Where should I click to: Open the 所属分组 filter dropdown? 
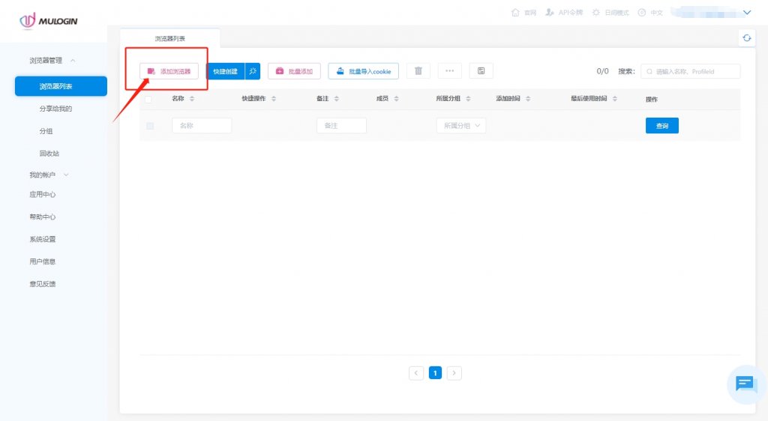(461, 126)
